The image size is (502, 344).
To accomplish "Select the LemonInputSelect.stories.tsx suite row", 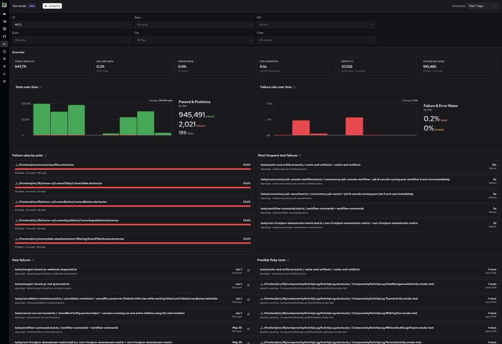I will click(133, 223).
